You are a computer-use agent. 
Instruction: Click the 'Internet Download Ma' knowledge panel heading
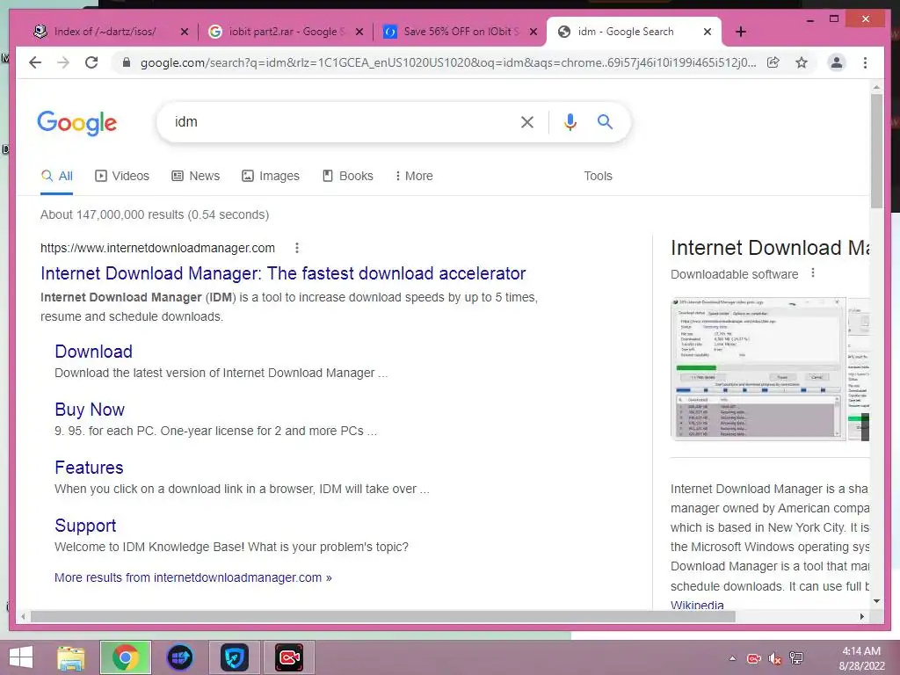770,247
